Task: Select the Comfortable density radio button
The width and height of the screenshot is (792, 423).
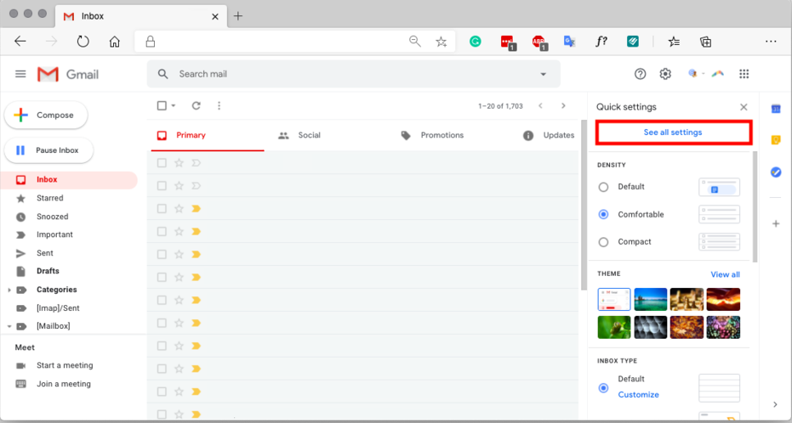Action: click(x=603, y=214)
